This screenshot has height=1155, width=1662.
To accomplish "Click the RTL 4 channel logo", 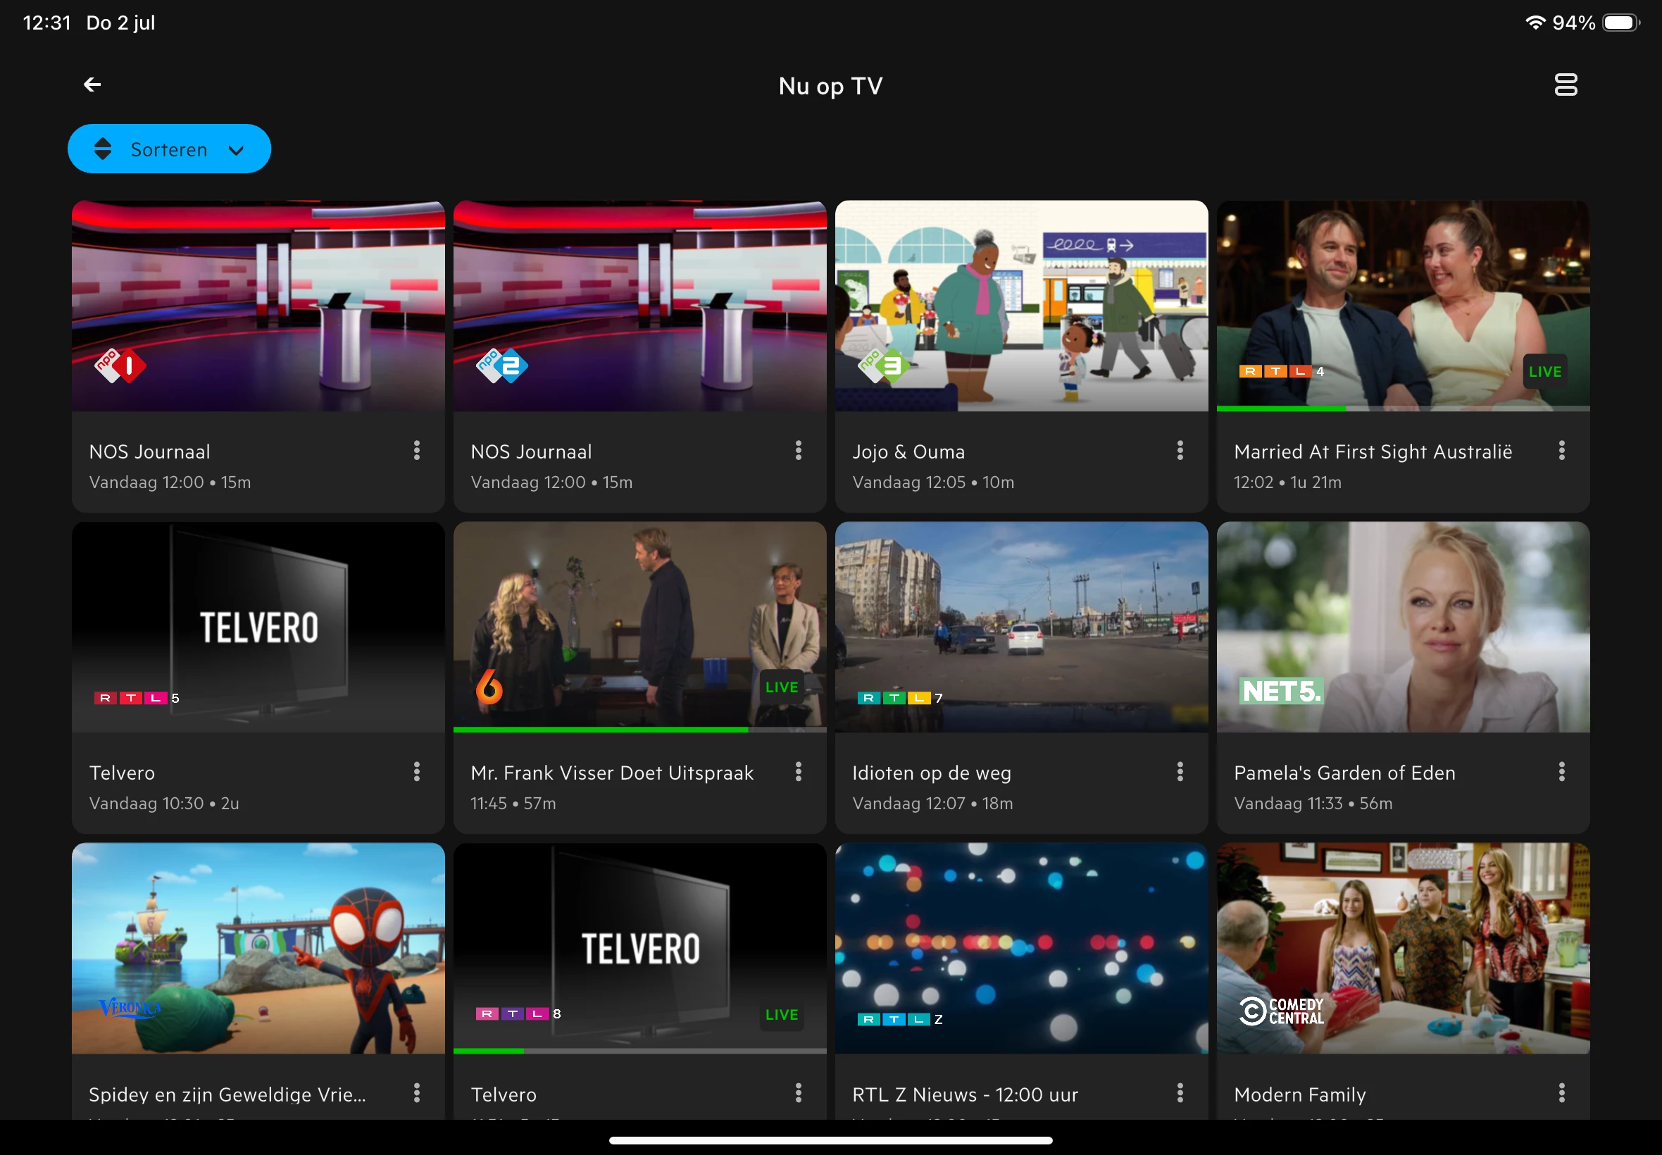I will [1282, 372].
